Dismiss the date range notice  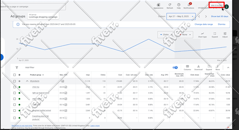pyautogui.click(x=221, y=24)
